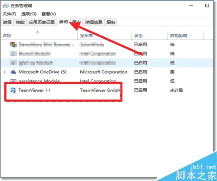
Task: Select the TeamViewer GmbH publisher cell
Action: [100, 90]
